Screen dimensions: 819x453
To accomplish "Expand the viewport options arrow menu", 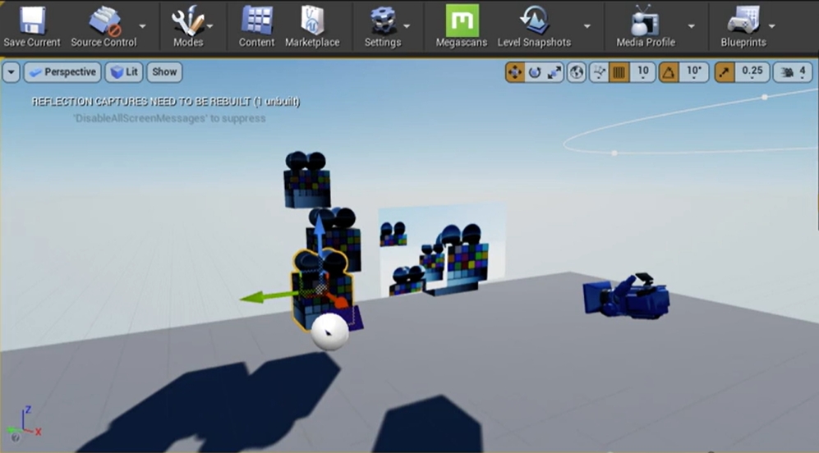I will (12, 72).
